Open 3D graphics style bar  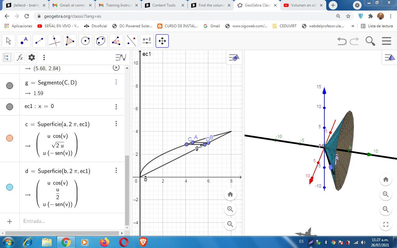click(x=389, y=57)
